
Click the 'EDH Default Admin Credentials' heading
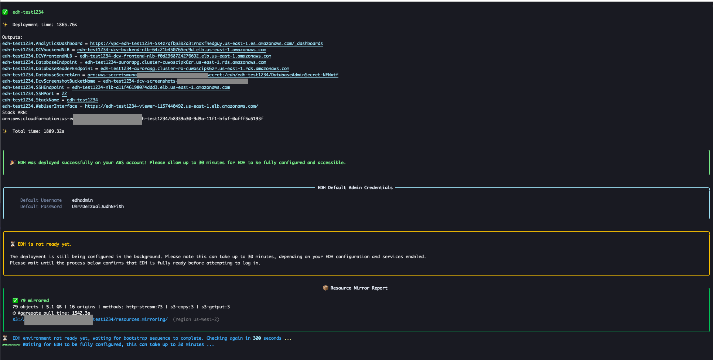click(x=355, y=188)
